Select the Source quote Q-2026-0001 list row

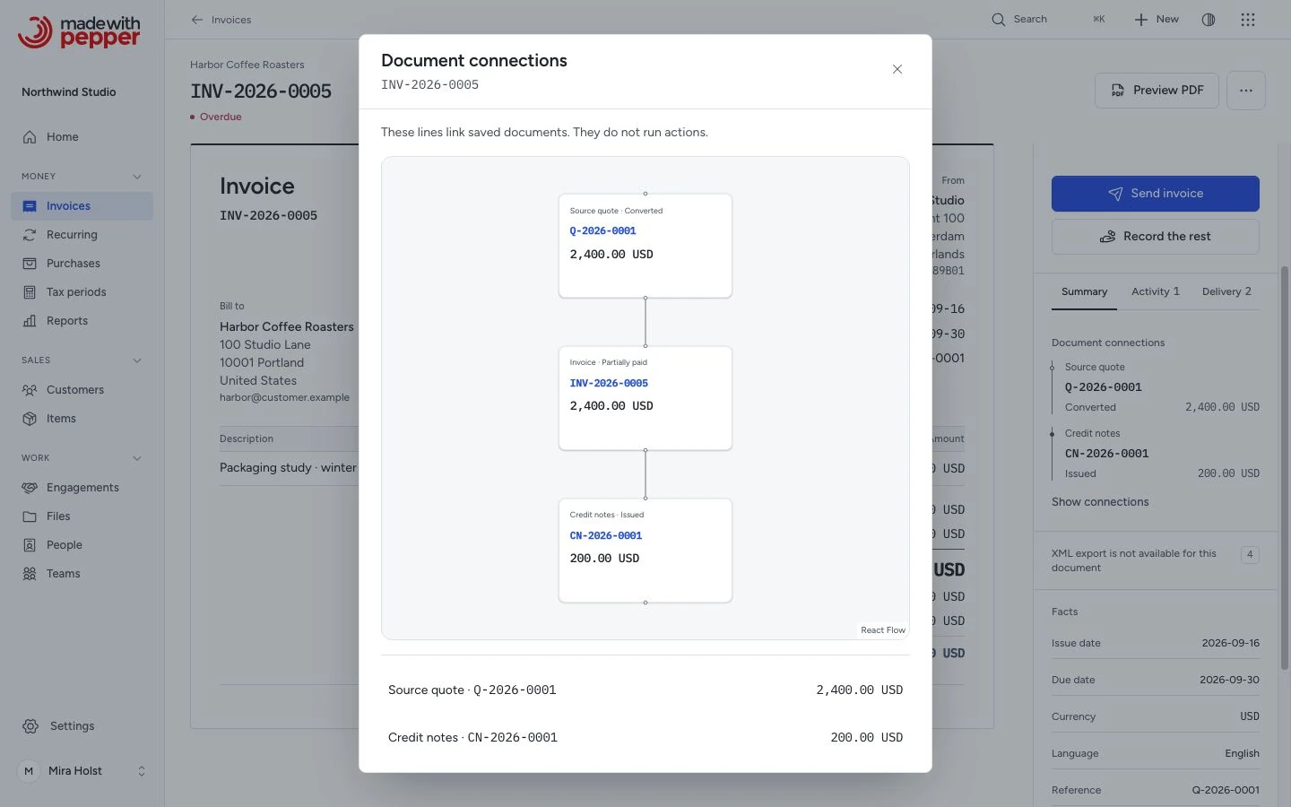point(645,690)
